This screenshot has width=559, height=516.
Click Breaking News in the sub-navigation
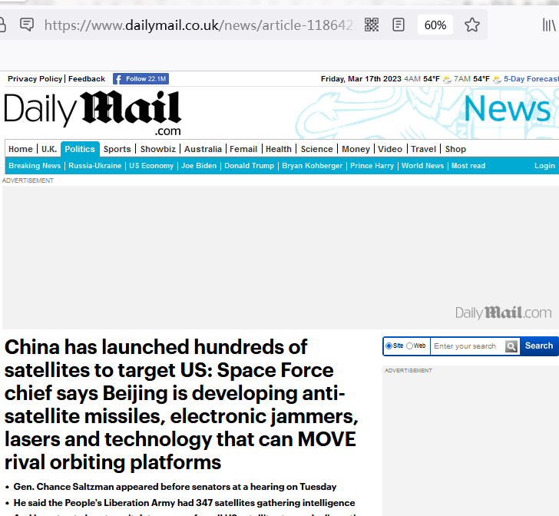coord(35,166)
